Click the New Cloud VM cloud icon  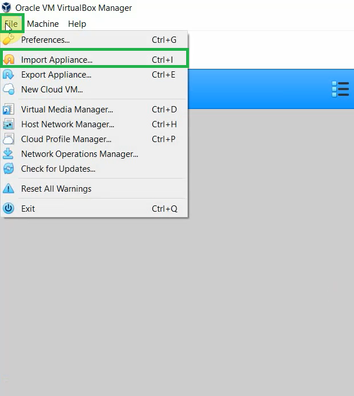tap(9, 90)
